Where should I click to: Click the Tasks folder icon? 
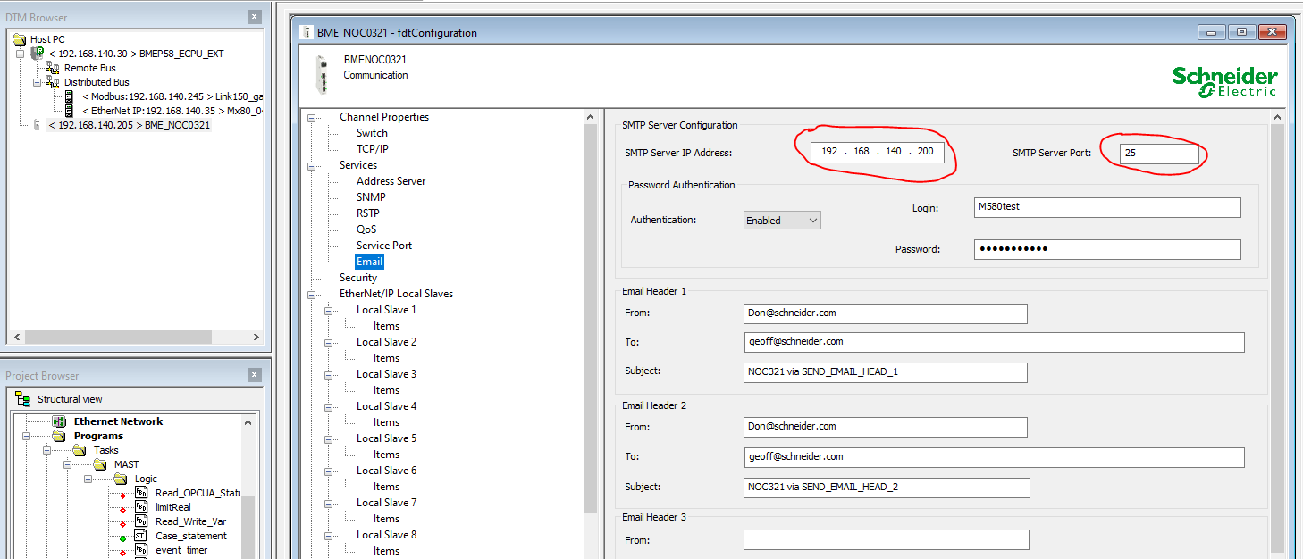[x=81, y=450]
